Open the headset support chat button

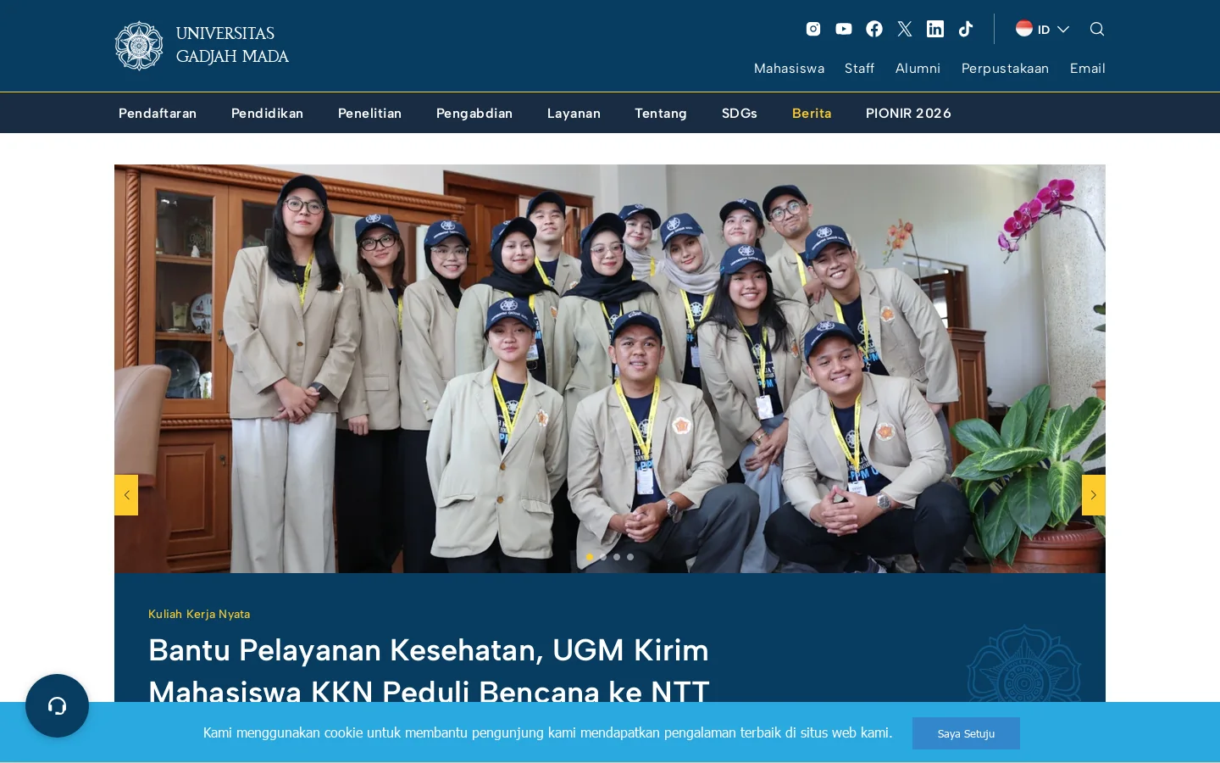point(57,705)
